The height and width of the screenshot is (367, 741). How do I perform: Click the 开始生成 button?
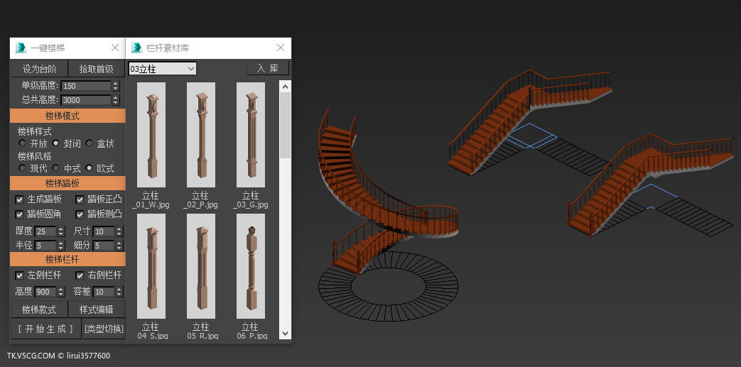[x=45, y=329]
